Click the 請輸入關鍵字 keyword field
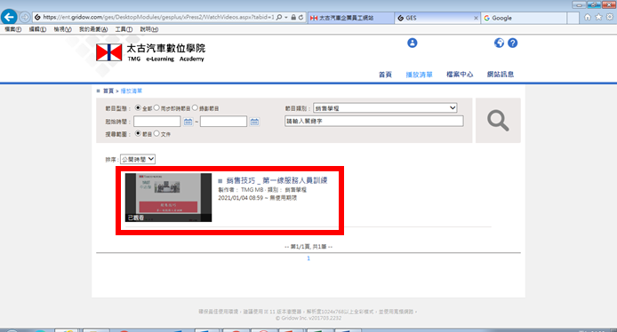 [373, 121]
